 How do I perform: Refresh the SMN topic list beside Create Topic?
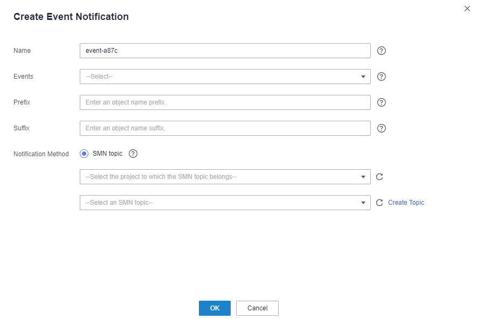(379, 203)
